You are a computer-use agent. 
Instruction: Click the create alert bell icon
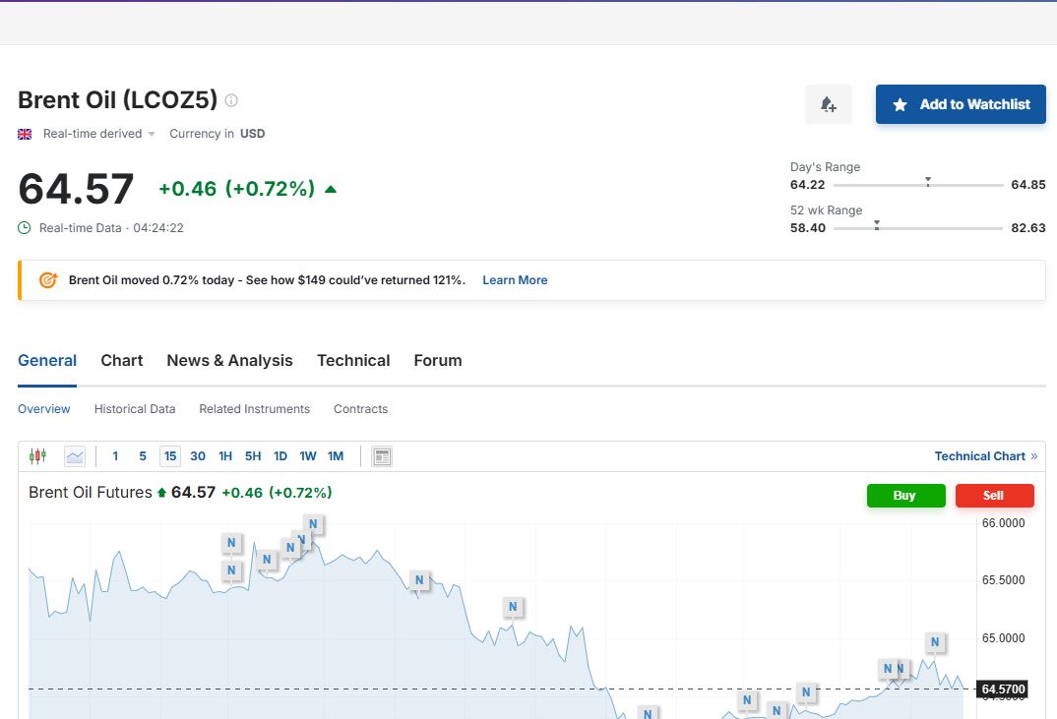pos(828,104)
